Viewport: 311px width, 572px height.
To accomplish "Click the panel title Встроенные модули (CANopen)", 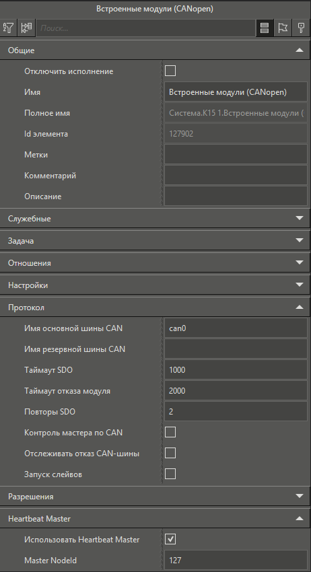I will click(x=155, y=9).
